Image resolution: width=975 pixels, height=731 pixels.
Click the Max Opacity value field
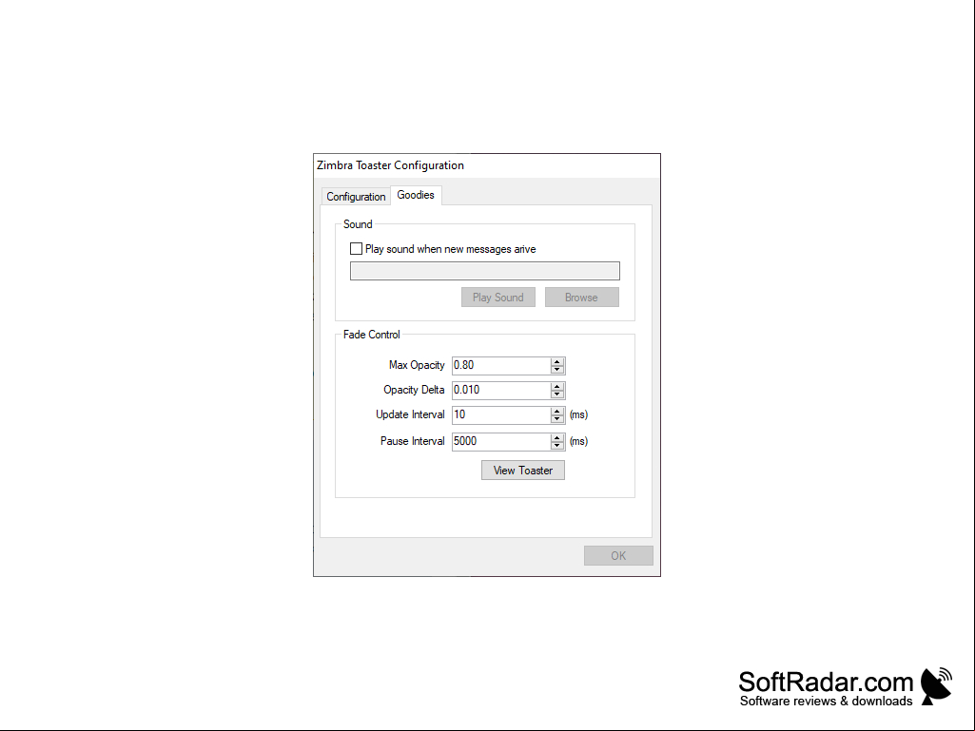(x=500, y=365)
